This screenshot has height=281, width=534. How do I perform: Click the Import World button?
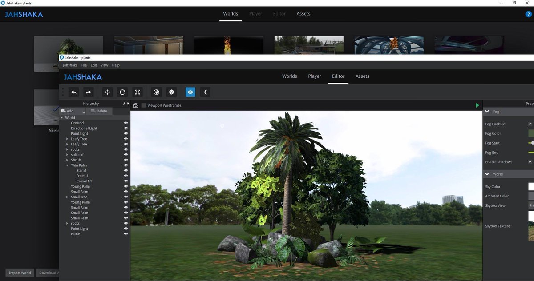pos(20,273)
